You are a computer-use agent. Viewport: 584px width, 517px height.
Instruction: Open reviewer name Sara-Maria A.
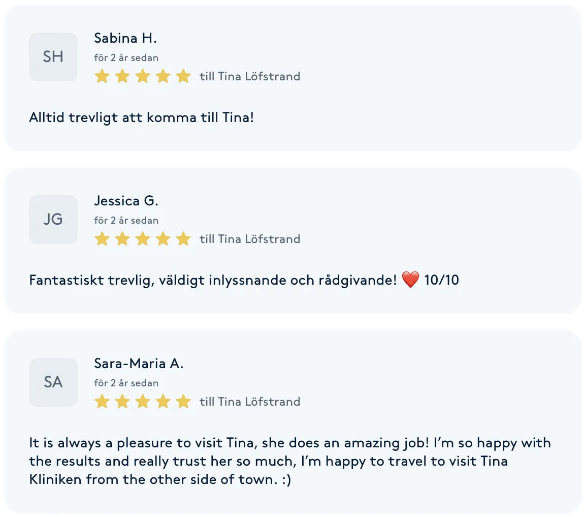click(139, 363)
